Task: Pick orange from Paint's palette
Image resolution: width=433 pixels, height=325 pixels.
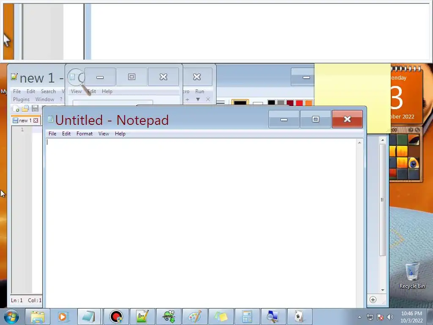Action: pyautogui.click(x=309, y=103)
